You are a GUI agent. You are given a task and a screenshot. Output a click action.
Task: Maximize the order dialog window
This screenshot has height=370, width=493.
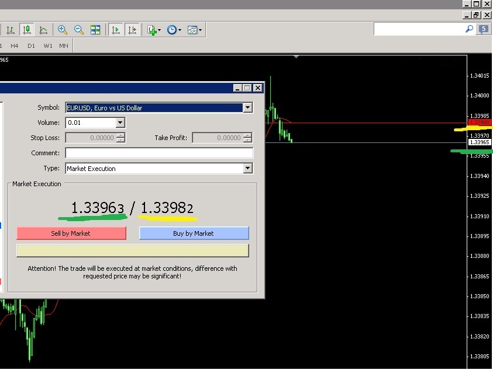tap(247, 88)
